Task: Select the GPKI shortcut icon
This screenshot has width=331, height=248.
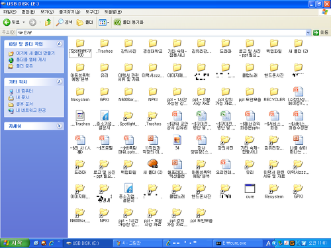Action: pos(298,188)
